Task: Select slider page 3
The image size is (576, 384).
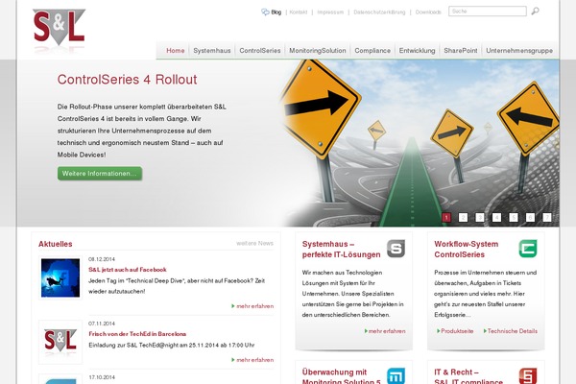Action: point(480,218)
